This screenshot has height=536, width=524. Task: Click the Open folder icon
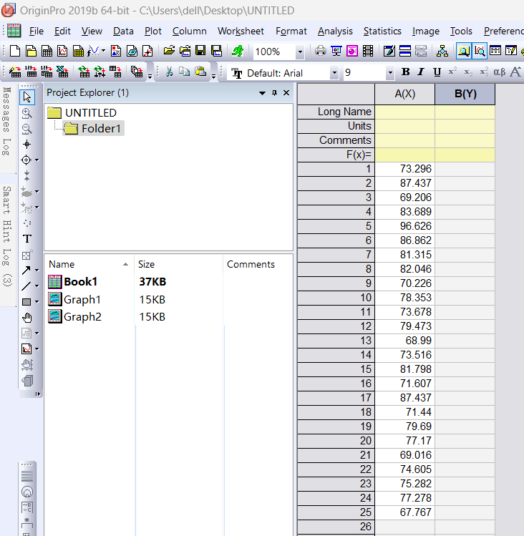click(x=169, y=51)
